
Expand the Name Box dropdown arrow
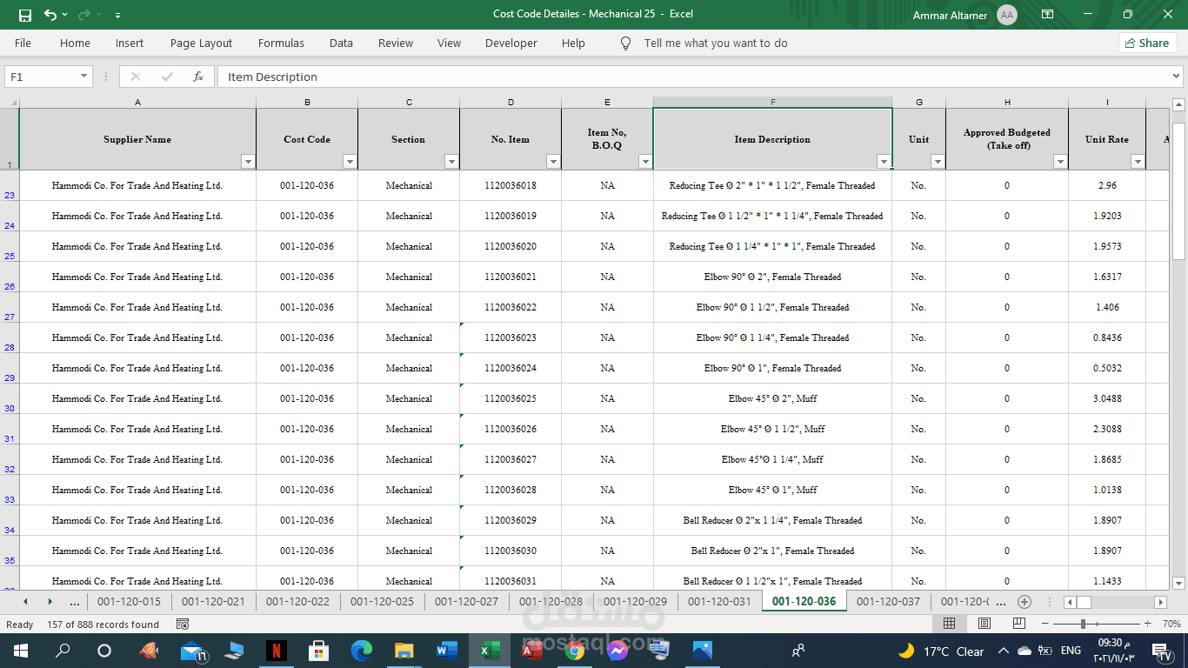[84, 77]
